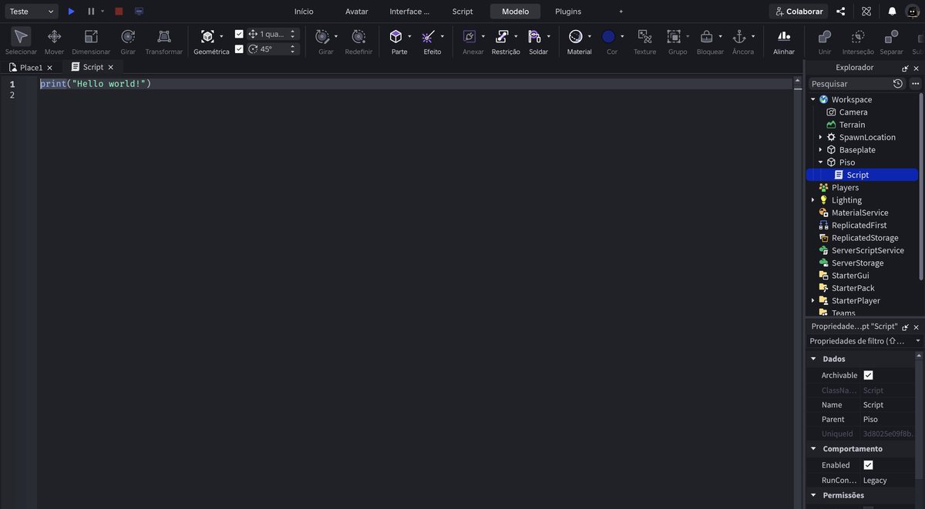Image resolution: width=925 pixels, height=509 pixels.
Task: Select ServerScriptService in Explorador
Action: click(867, 250)
